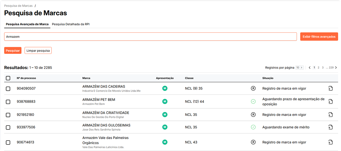Toggle the select-all checkbox in table header
Image resolution: width=341 pixels, height=151 pixels.
pyautogui.click(x=8, y=78)
